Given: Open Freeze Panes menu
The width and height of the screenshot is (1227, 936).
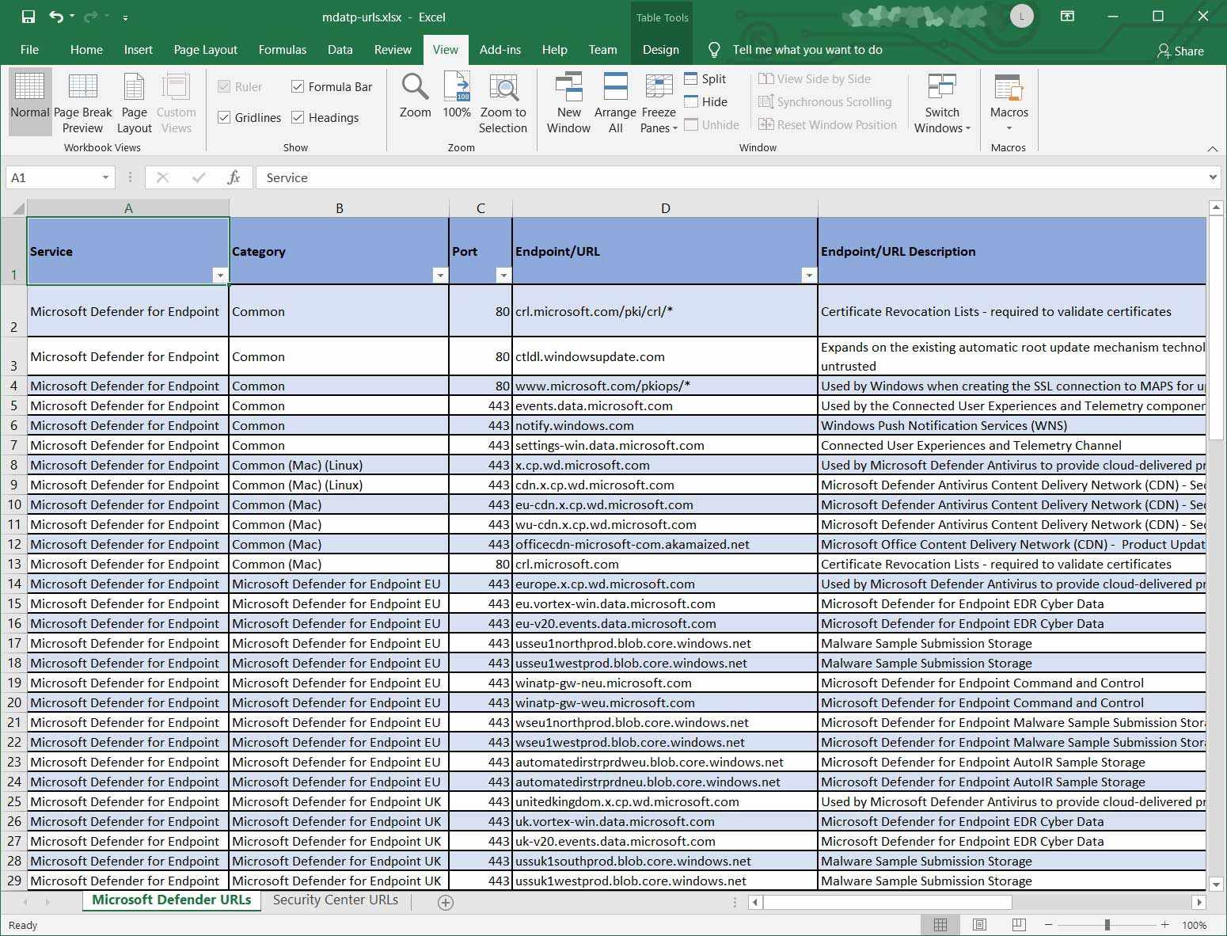Looking at the screenshot, I should tap(659, 103).
